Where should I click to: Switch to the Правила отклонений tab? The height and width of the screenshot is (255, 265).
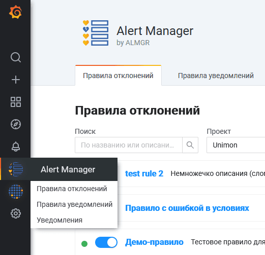(118, 76)
